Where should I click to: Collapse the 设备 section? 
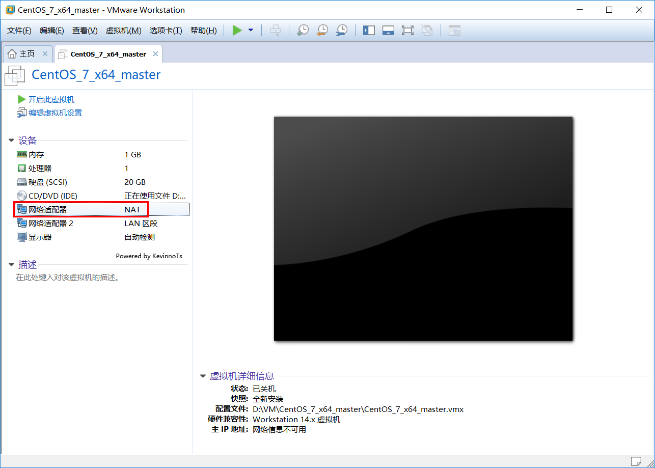pos(12,141)
